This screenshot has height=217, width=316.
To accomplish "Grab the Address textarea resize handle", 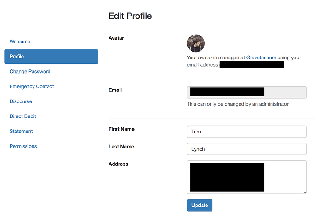I will pos(305,192).
